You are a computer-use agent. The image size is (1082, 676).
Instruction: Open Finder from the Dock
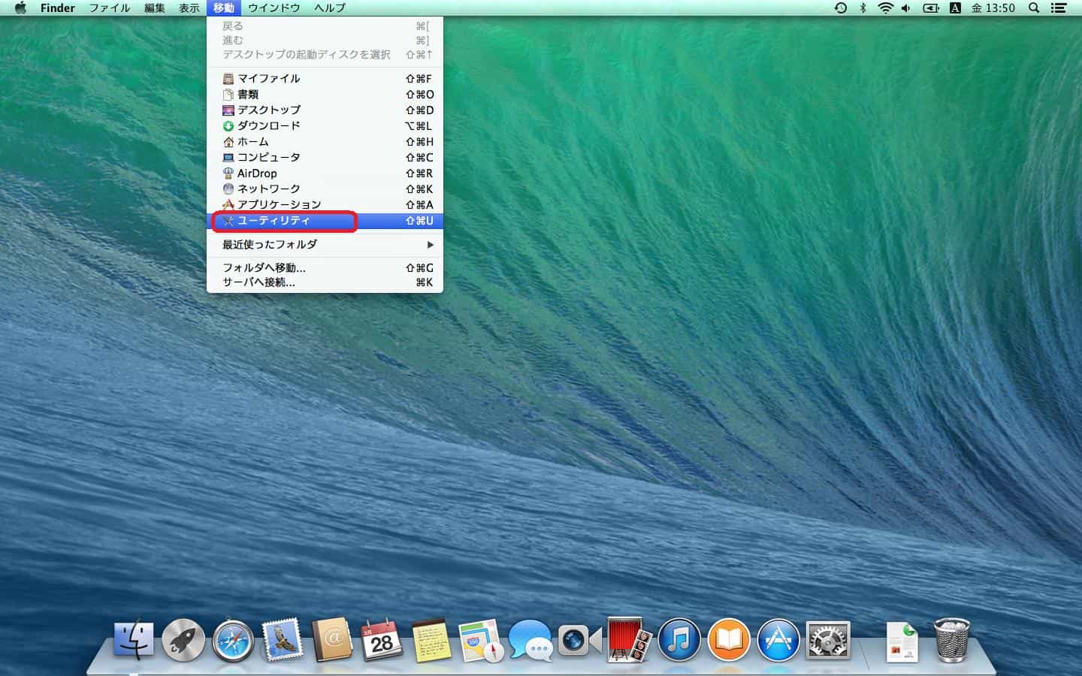134,641
